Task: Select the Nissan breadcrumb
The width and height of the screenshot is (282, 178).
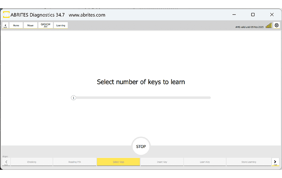Action: [x=31, y=25]
